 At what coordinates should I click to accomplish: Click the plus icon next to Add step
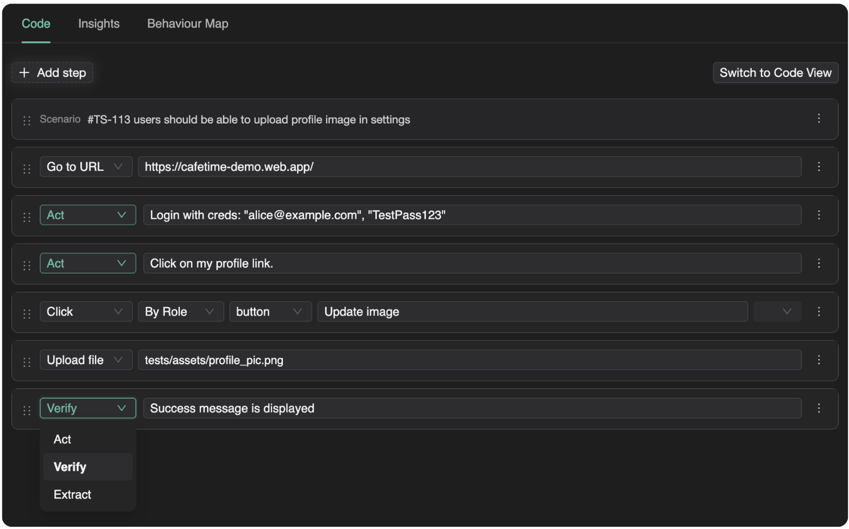24,72
